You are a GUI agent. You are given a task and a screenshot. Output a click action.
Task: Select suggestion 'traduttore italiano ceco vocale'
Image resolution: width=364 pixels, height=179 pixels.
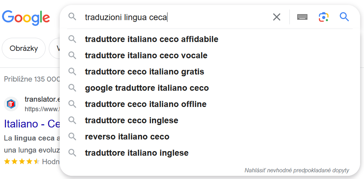[146, 55]
